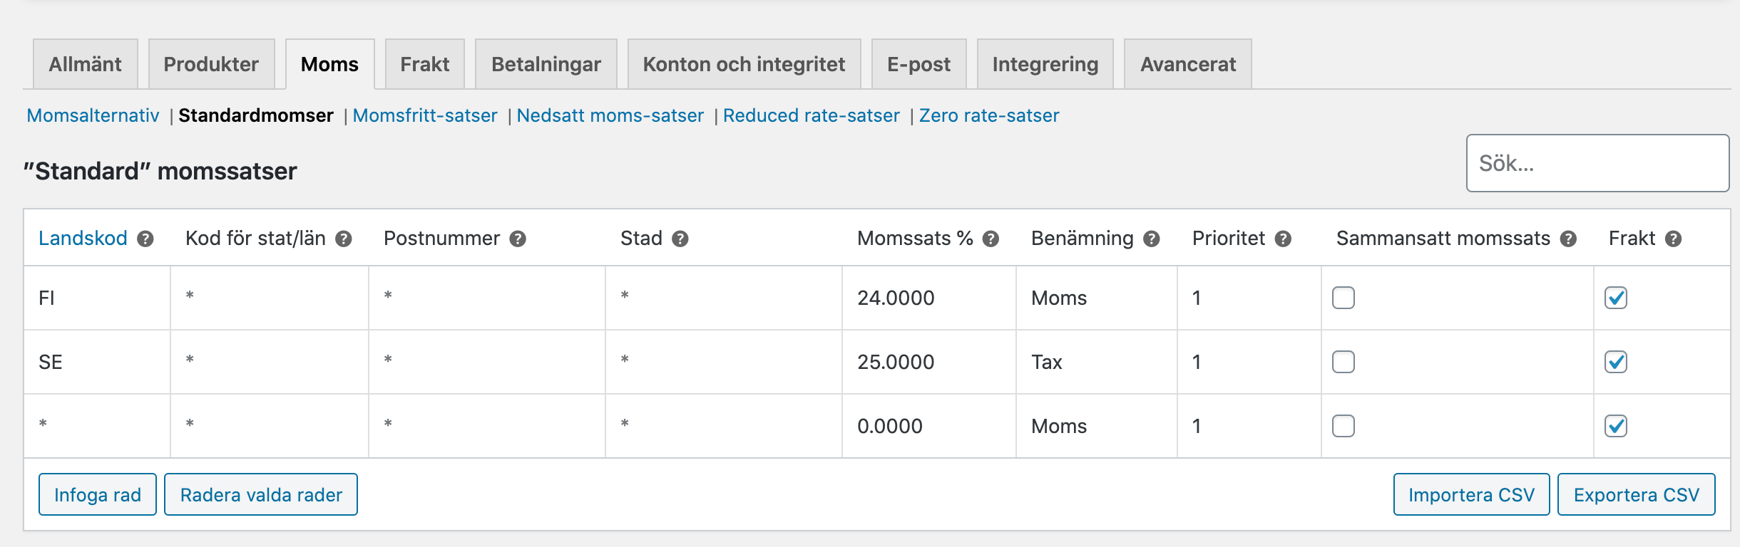Image resolution: width=1740 pixels, height=547 pixels.
Task: Click the Infoga rad button
Action: (x=98, y=494)
